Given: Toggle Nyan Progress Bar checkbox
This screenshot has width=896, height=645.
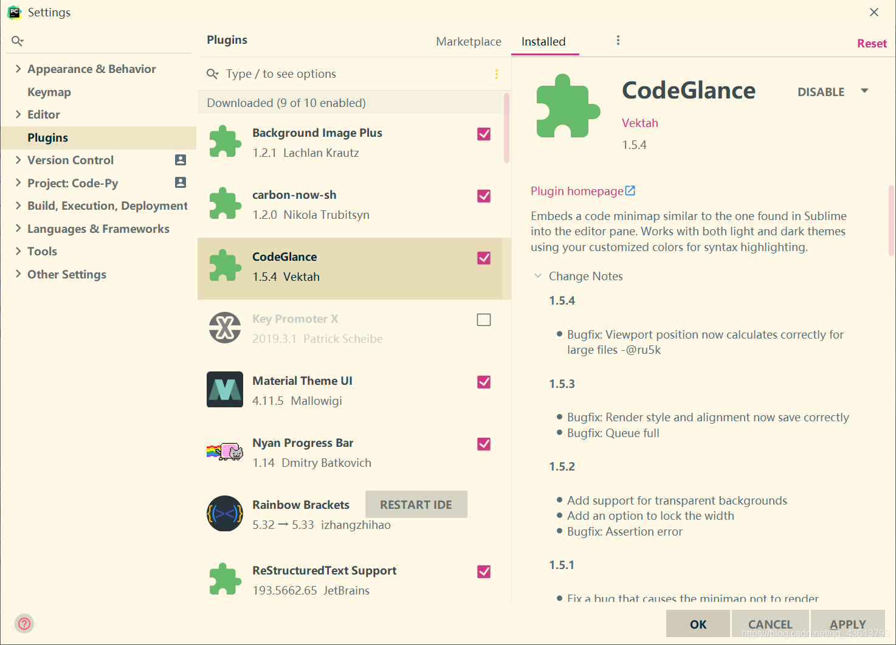Looking at the screenshot, I should tap(484, 444).
